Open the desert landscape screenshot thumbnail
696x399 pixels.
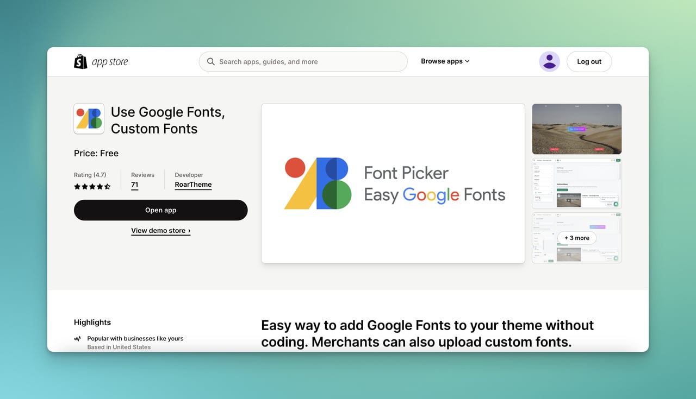coord(576,129)
